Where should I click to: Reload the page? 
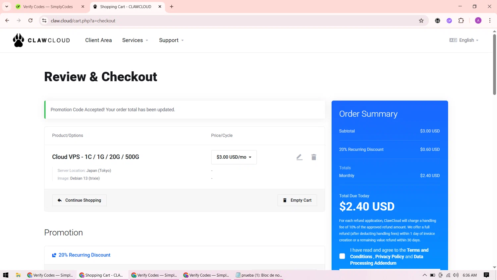(30, 21)
